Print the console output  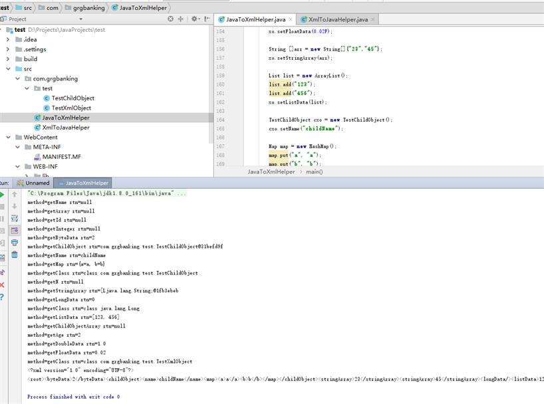click(15, 243)
